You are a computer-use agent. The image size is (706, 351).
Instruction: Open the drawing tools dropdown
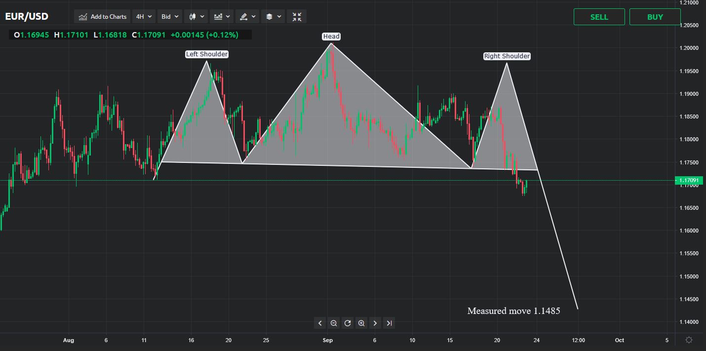click(247, 16)
